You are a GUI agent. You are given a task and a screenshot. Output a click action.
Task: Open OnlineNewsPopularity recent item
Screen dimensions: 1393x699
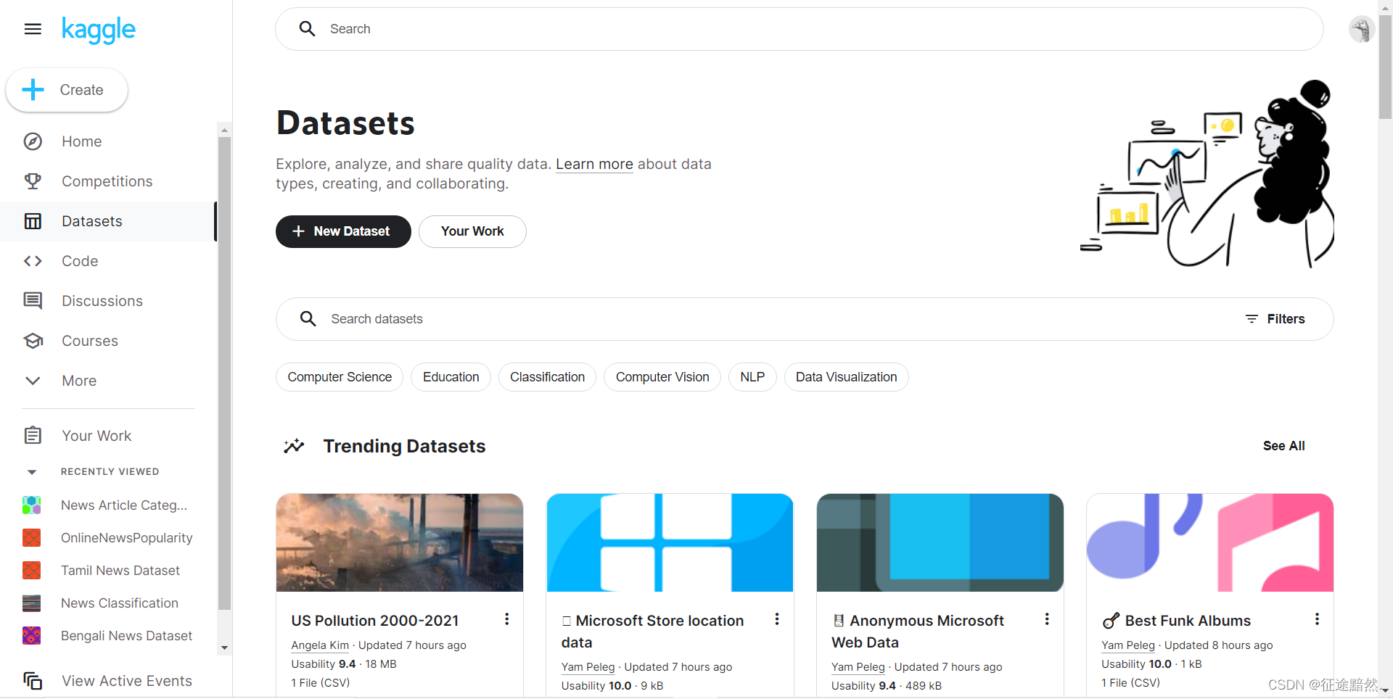coord(107,537)
